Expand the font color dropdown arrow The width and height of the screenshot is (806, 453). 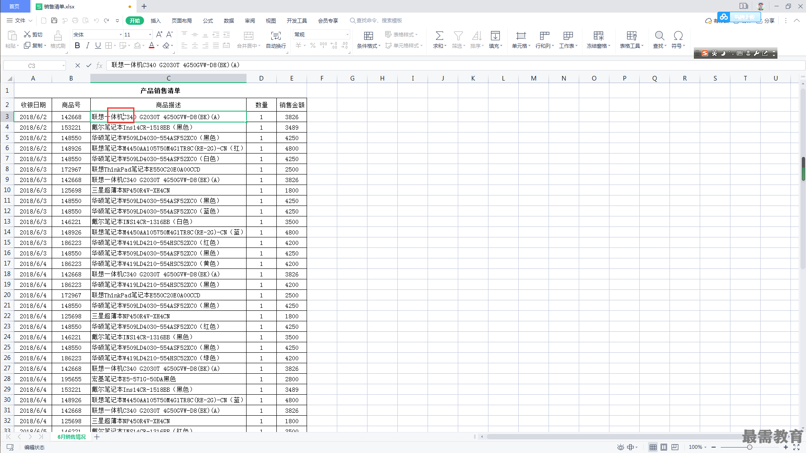158,46
